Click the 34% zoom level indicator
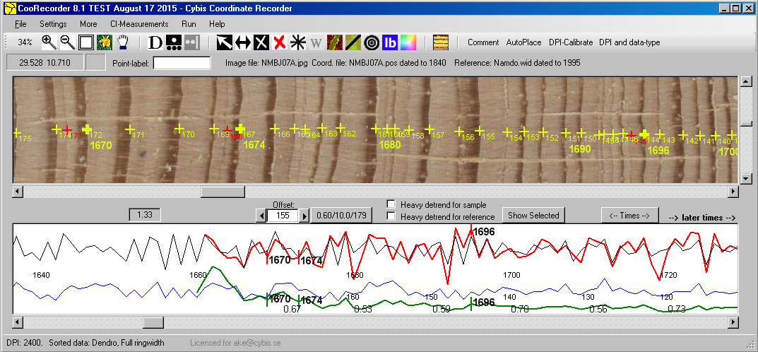Viewport: 758px width, 352px height. tap(25, 42)
